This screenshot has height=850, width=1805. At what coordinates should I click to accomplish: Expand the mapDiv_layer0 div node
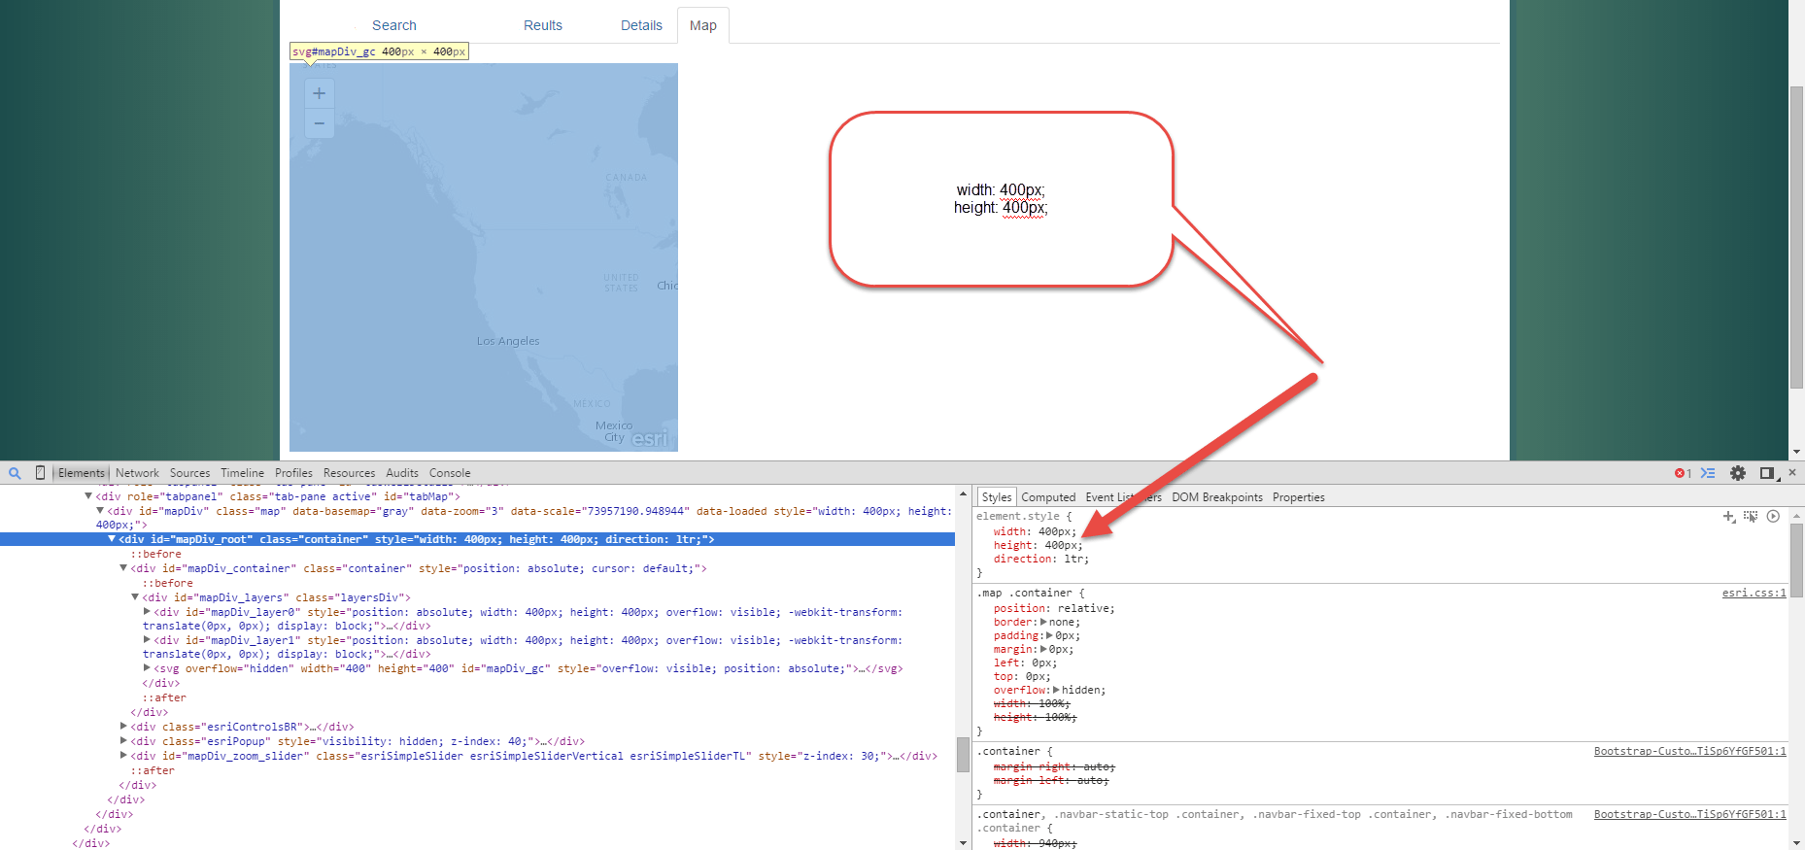click(147, 612)
